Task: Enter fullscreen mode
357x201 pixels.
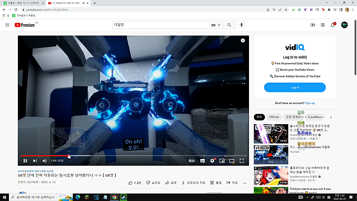Action: (x=241, y=161)
